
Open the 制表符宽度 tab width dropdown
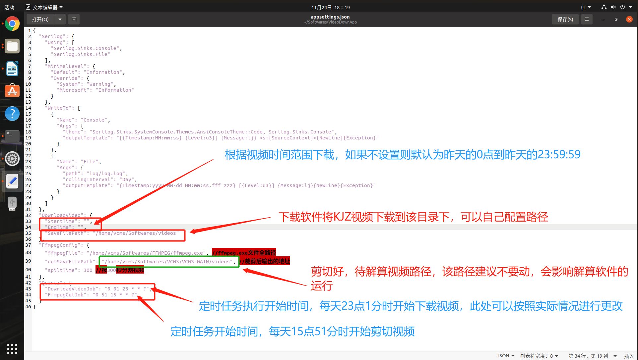(539, 356)
